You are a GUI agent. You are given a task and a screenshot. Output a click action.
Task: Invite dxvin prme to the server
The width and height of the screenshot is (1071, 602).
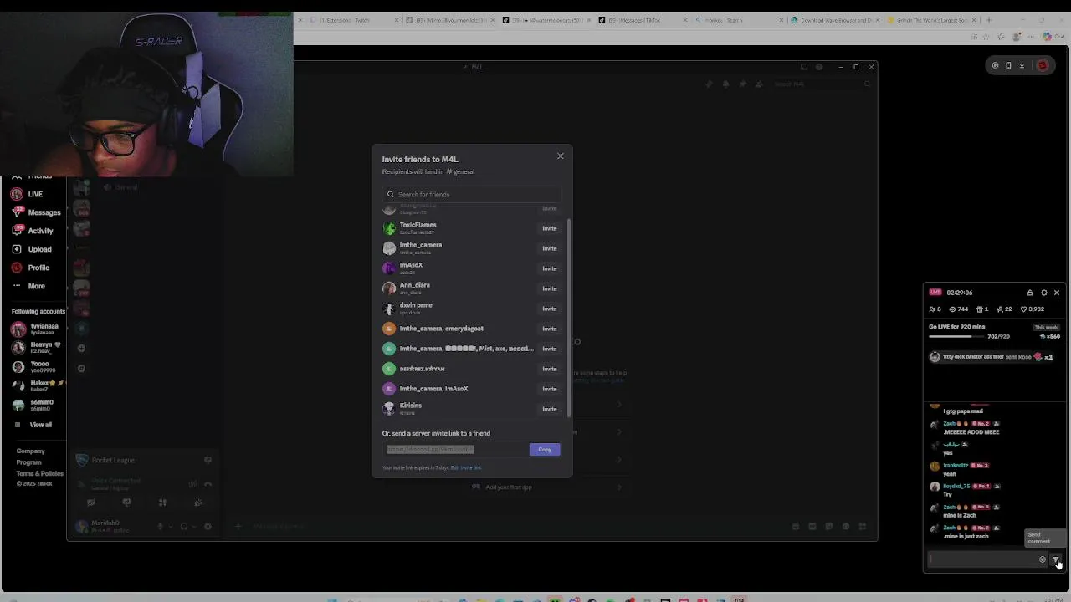coord(549,309)
